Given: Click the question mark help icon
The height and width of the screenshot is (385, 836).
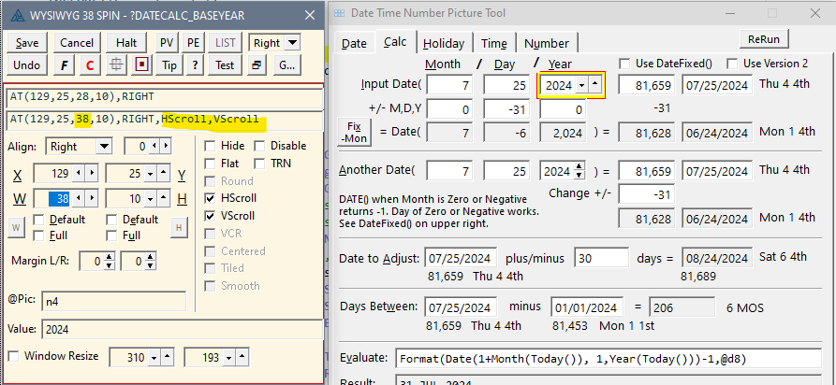Looking at the screenshot, I should pos(195,65).
